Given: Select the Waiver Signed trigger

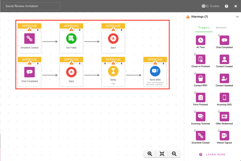Looking at the screenshot, I should point(224,135).
